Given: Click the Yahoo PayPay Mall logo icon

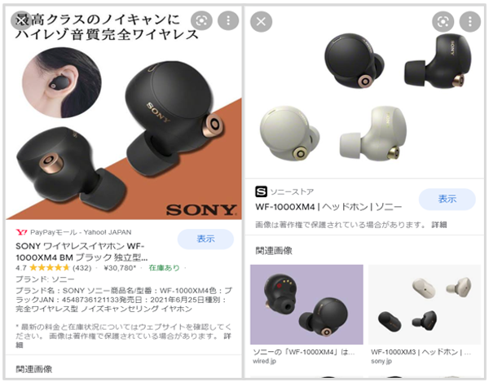Looking at the screenshot, I should tap(21, 232).
